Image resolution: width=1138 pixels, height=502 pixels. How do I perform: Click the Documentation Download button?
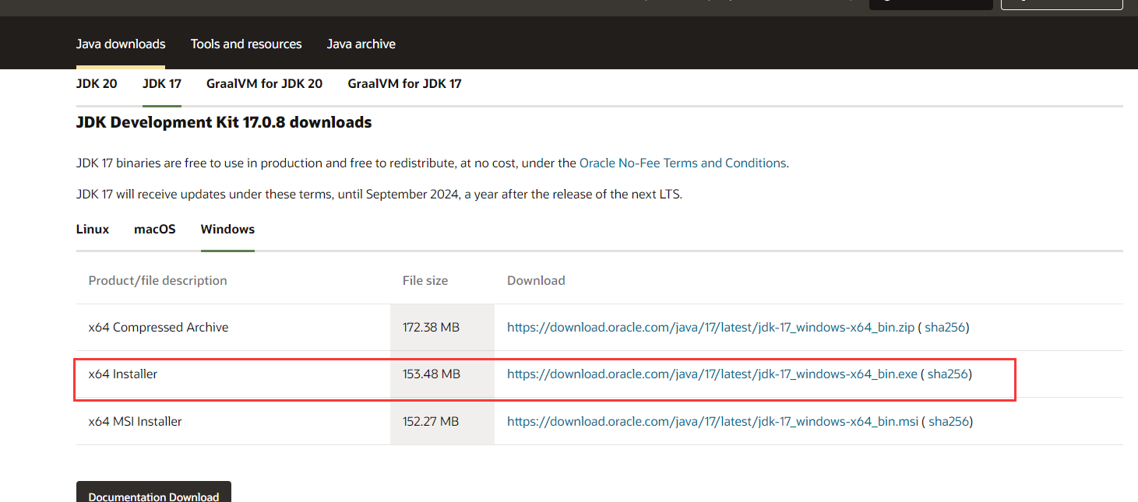tap(153, 493)
